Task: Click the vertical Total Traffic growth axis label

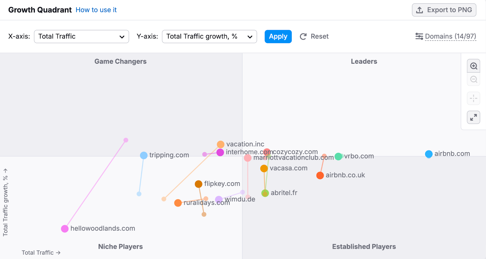Action: coord(5,202)
